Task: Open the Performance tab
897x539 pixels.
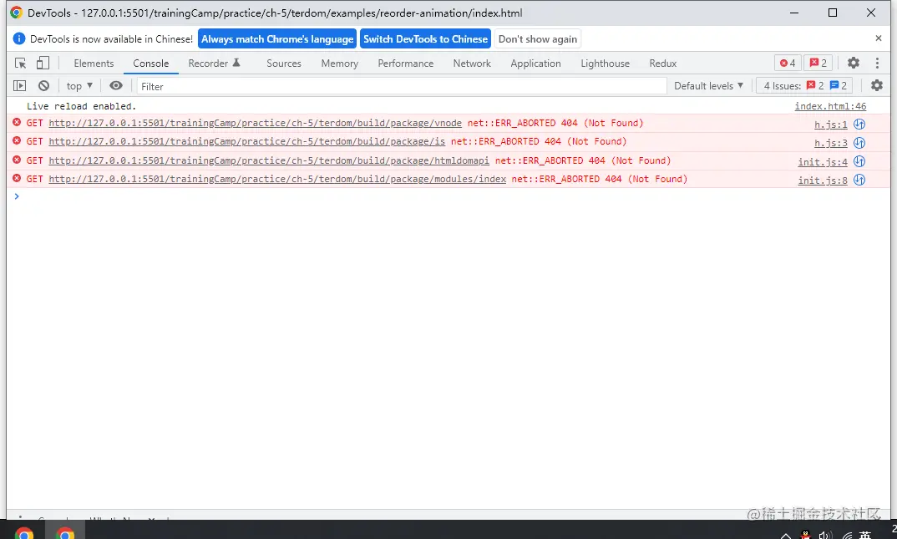Action: (406, 64)
